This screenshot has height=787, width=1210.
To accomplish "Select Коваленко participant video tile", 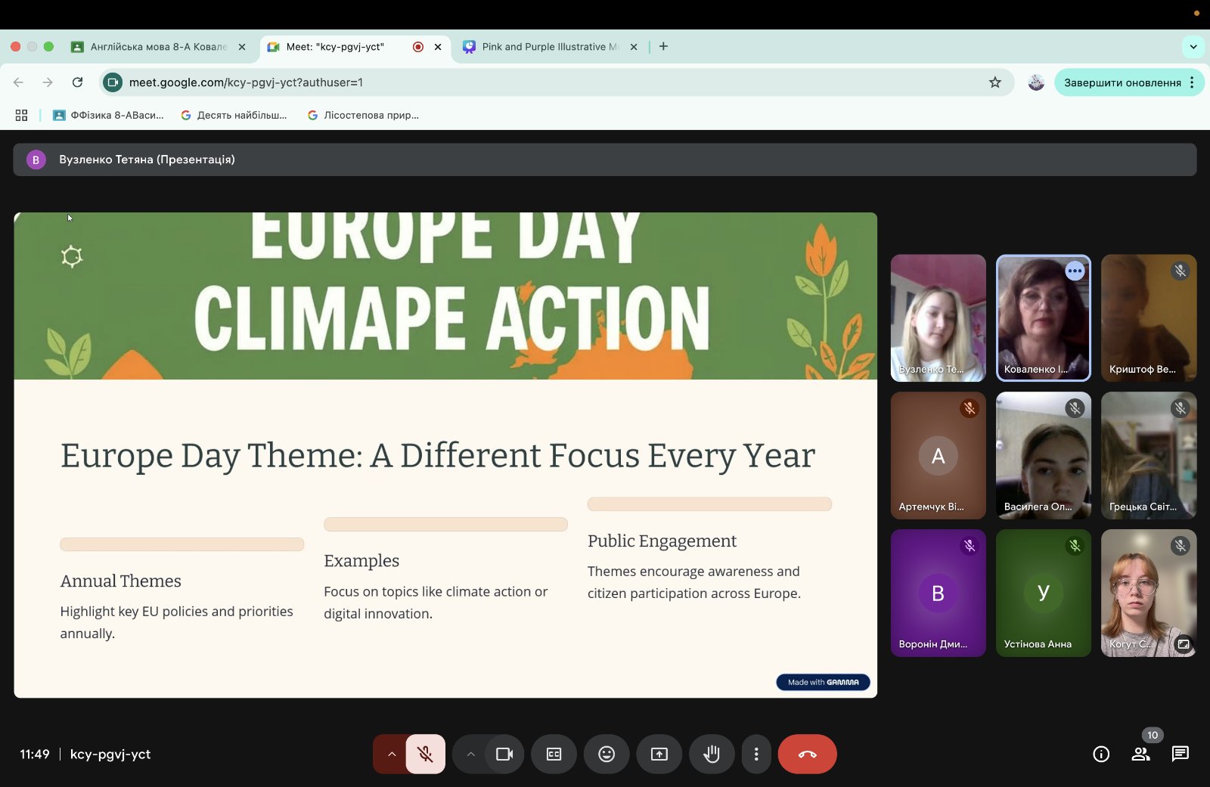I will coord(1043,318).
